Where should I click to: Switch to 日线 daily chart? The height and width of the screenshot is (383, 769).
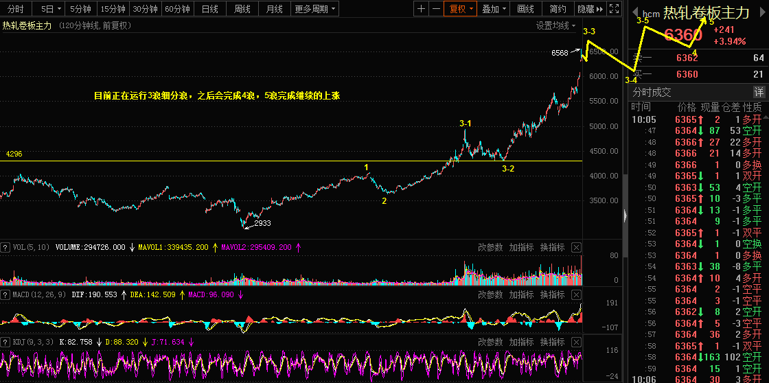point(210,8)
